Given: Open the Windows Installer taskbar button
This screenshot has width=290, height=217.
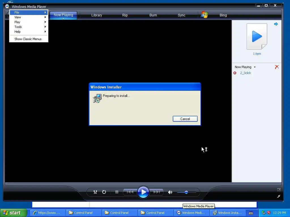Looking at the screenshot, I should [x=227, y=213].
